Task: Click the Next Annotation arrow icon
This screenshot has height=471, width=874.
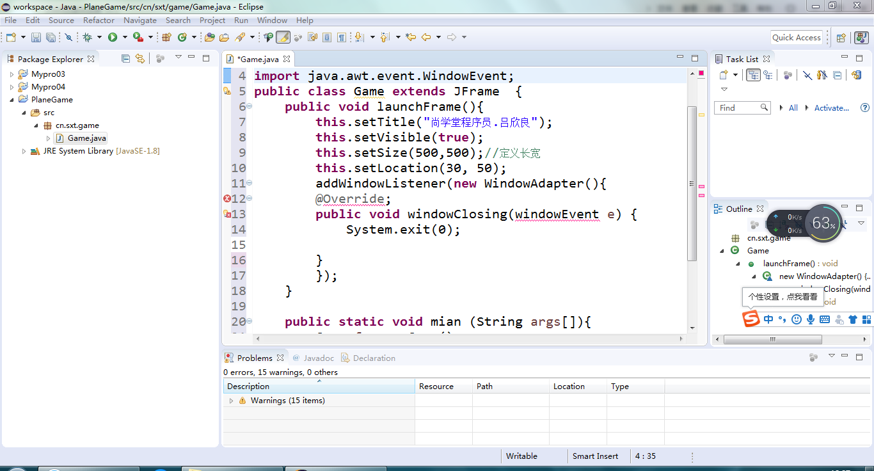Action: click(x=359, y=37)
